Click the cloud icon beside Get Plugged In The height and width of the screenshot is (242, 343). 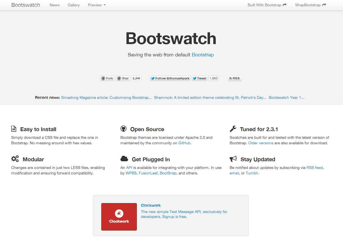124,159
